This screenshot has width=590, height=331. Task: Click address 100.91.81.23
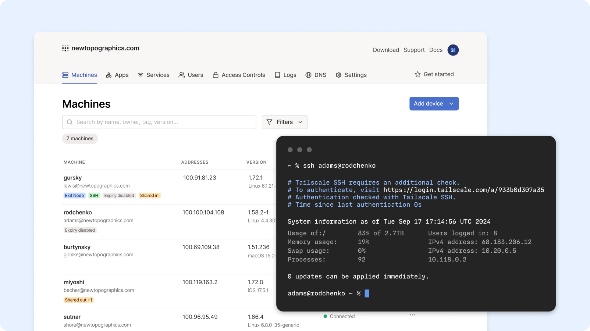point(200,178)
